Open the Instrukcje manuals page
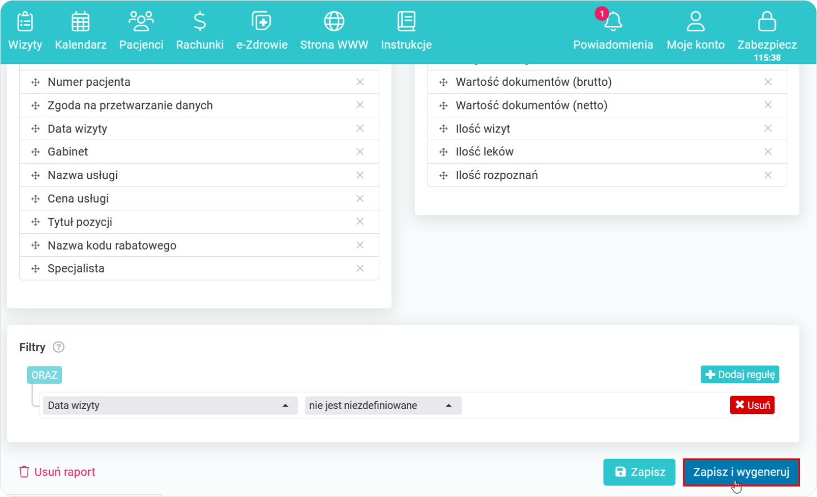This screenshot has width=817, height=497. pyautogui.click(x=406, y=31)
